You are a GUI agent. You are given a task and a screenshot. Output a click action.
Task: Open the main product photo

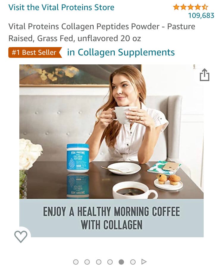(111, 151)
